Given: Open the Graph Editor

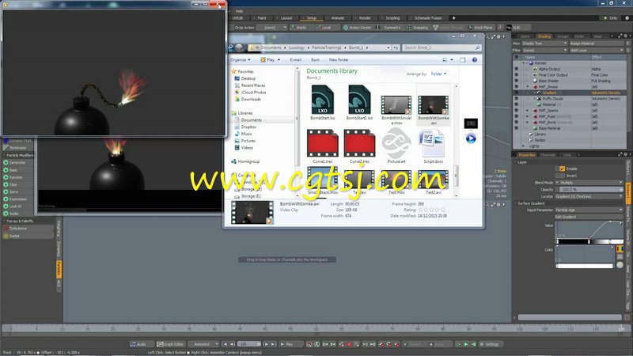Looking at the screenshot, I should [x=170, y=344].
